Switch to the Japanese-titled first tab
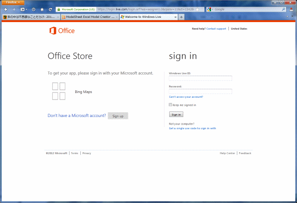Screen dimensions: 297x203 coord(31,17)
